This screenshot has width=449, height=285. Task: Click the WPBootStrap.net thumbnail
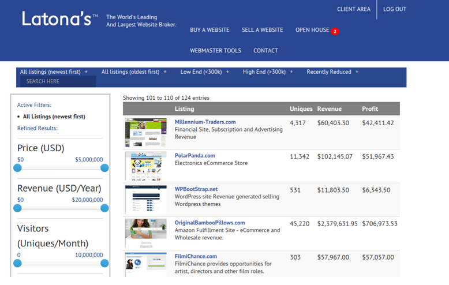click(146, 200)
